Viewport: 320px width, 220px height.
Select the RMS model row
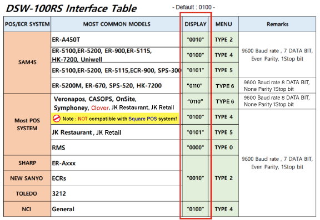(116, 147)
